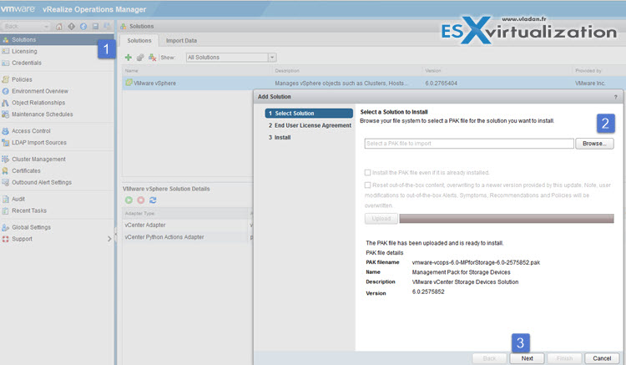The width and height of the screenshot is (626, 365).
Task: Click the green plus Add Solution icon
Action: point(129,58)
